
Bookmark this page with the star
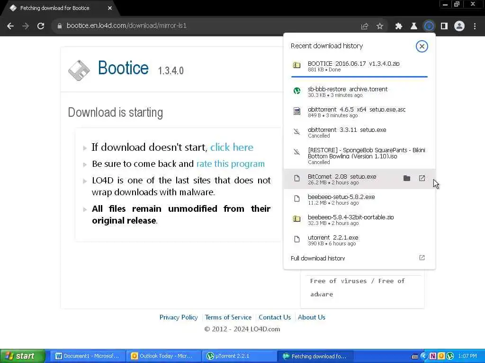pyautogui.click(x=380, y=26)
